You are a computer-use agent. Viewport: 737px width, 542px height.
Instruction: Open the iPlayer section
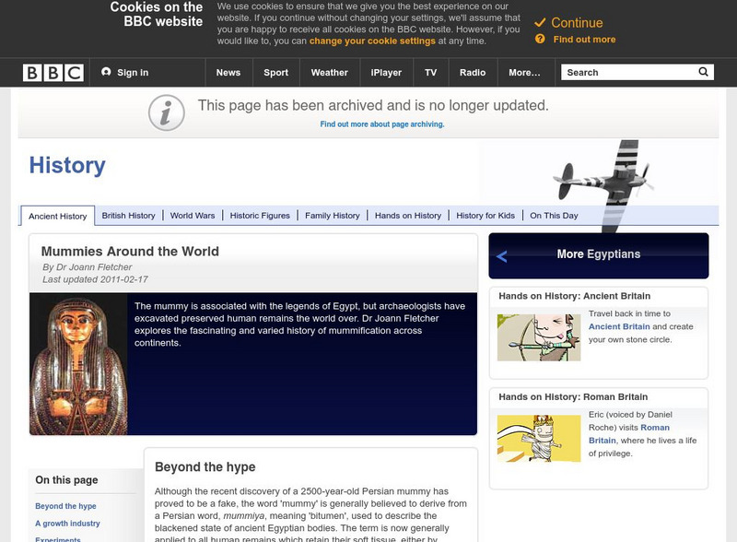(x=386, y=73)
